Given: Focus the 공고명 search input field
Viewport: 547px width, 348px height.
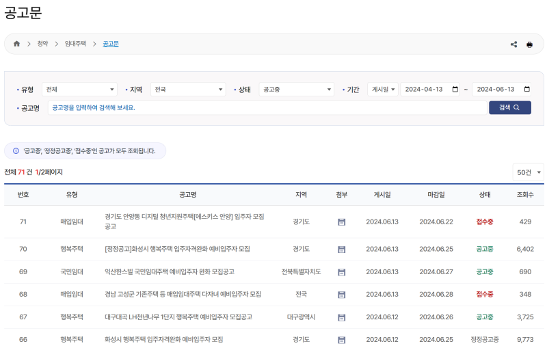Looking at the screenshot, I should point(267,108).
